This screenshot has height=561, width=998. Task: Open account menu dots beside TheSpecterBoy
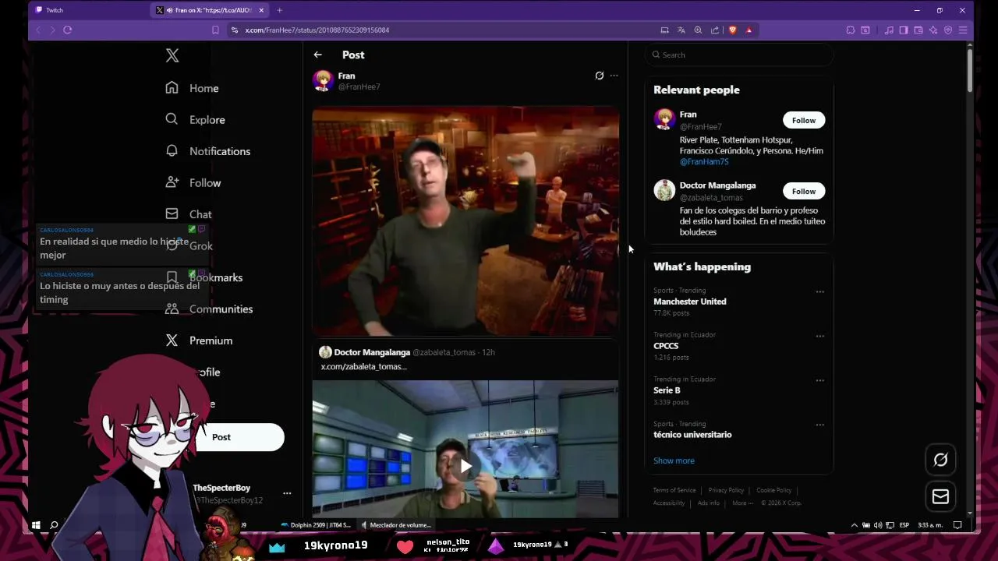(x=287, y=493)
